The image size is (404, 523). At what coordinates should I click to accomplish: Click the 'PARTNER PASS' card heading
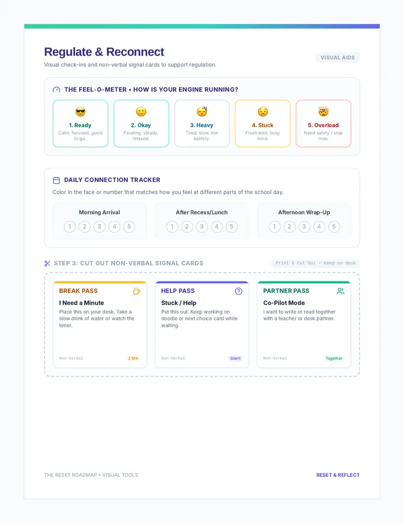point(286,291)
